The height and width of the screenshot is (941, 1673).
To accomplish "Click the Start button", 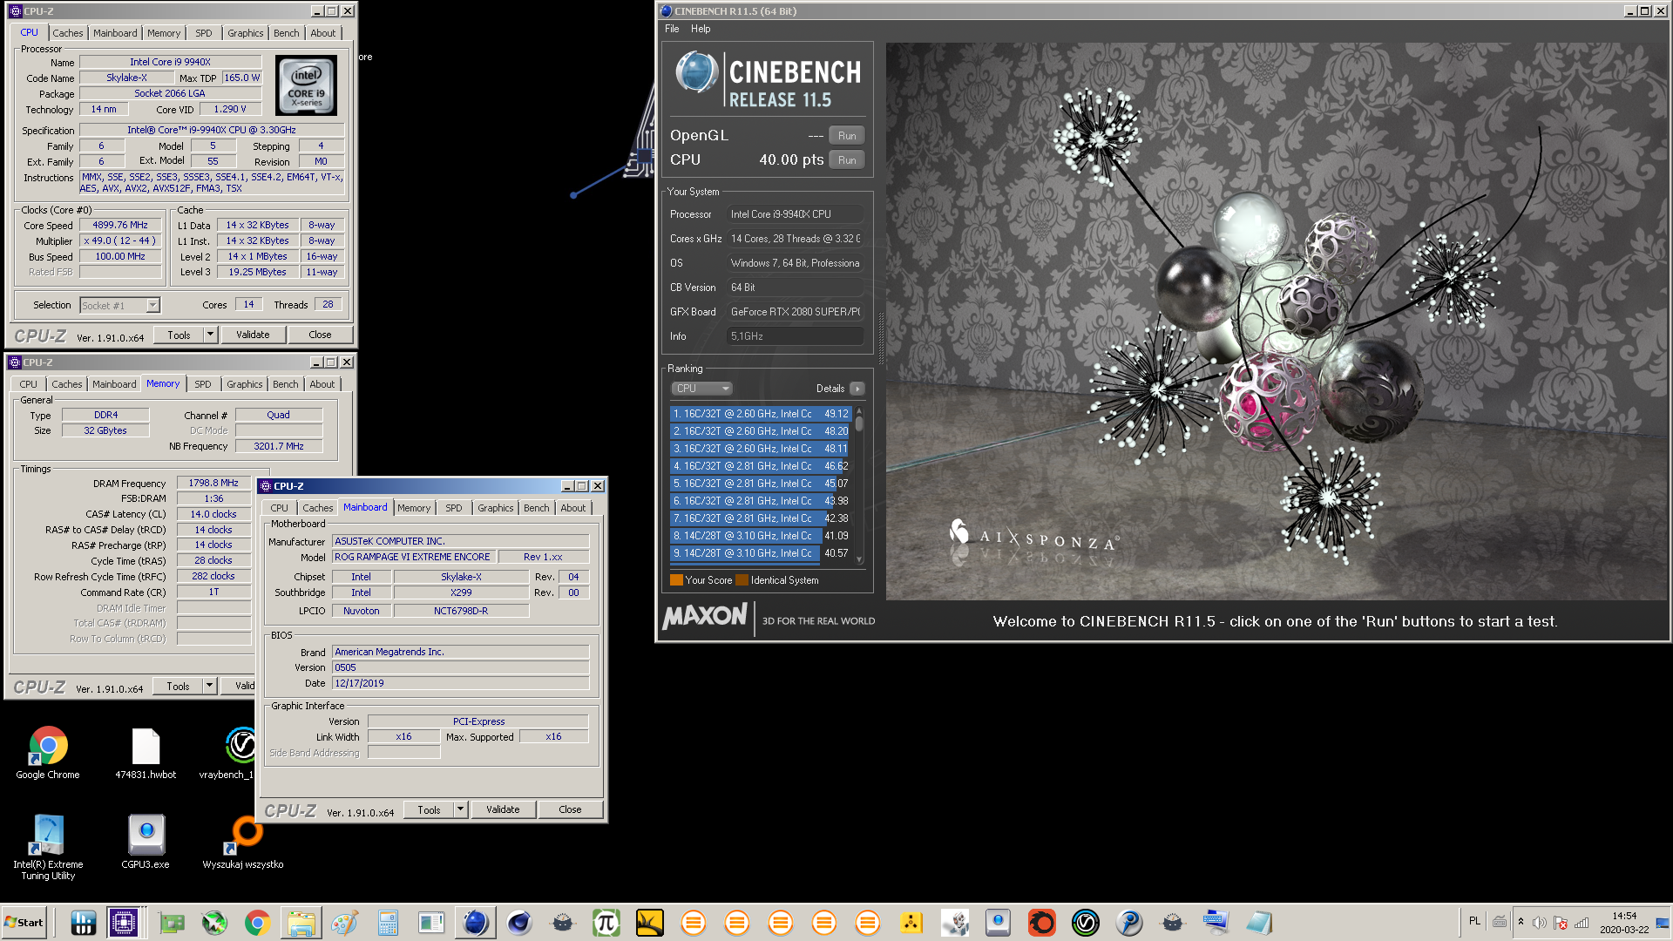I will (x=24, y=922).
